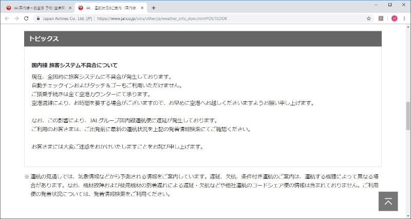Screen dimensions: 411x219
Task: Click the browser forward arrow
Action: click(16, 18)
